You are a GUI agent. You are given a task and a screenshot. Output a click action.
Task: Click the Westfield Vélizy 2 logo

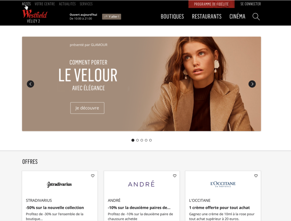point(35,16)
